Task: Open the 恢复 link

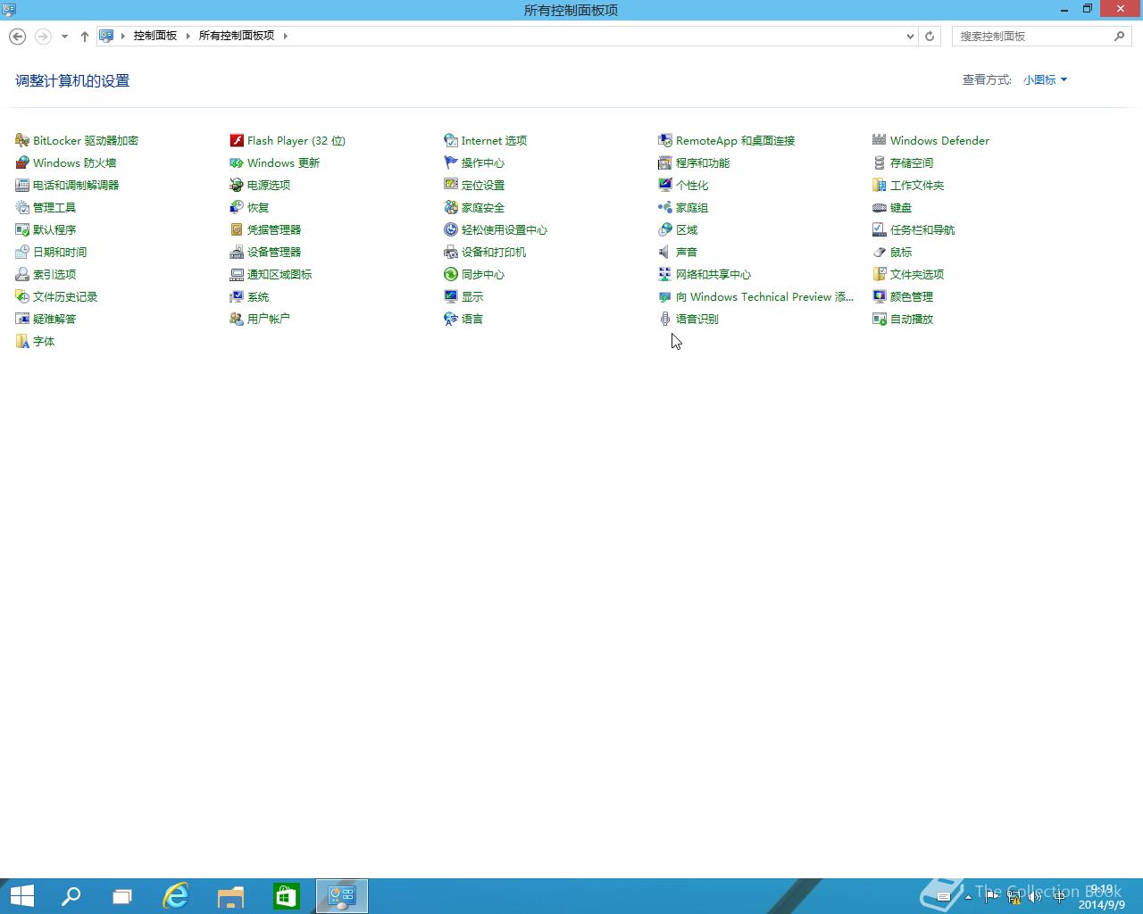Action: [258, 207]
